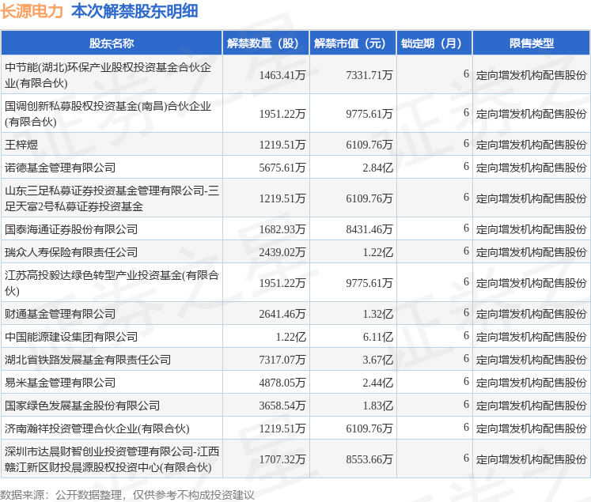Click shareholder 深圳市达晨财智创业投资管理有限公司

(x=112, y=459)
